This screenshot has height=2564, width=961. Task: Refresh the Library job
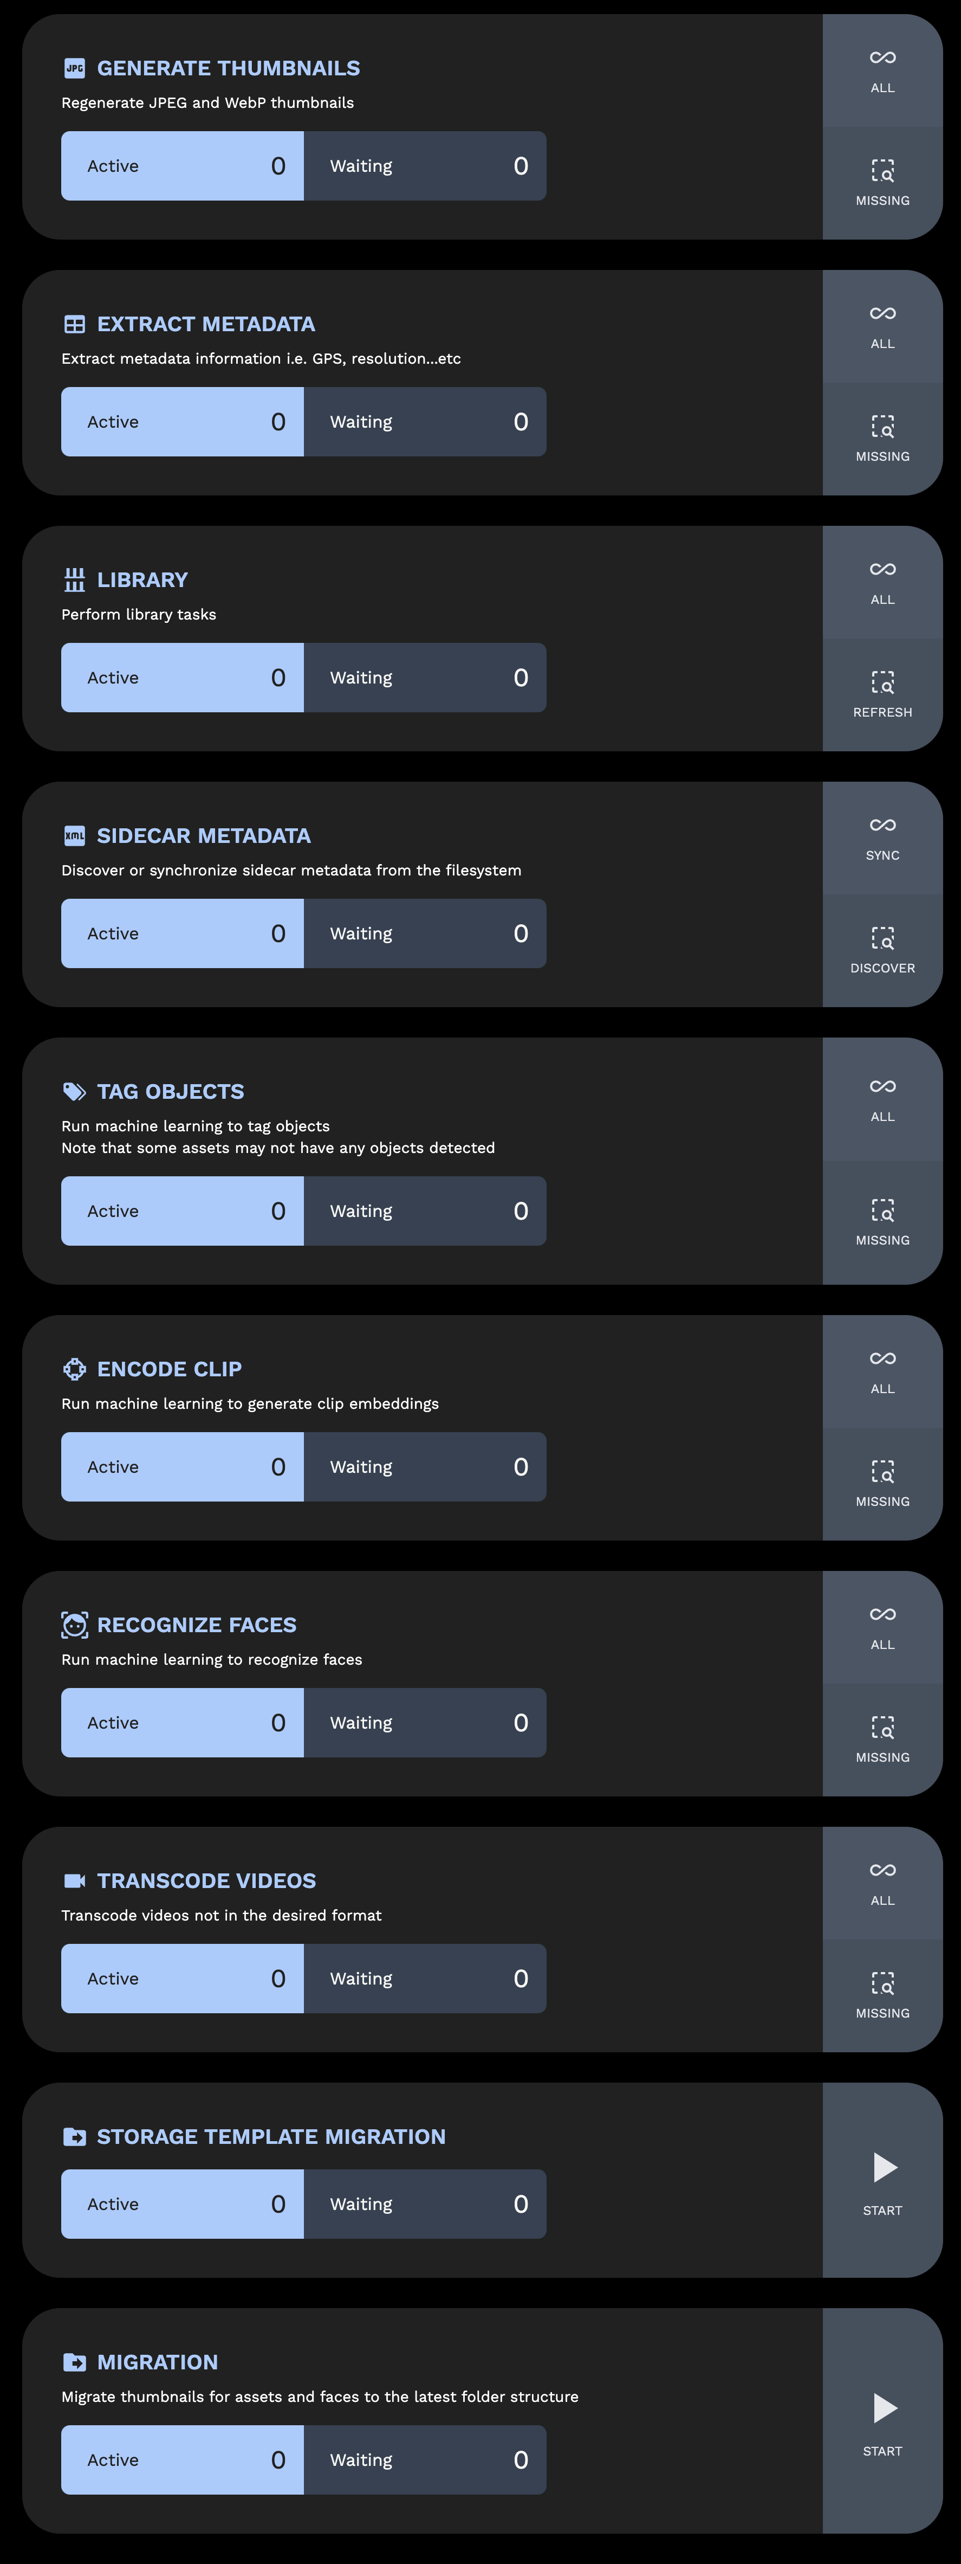pyautogui.click(x=881, y=695)
